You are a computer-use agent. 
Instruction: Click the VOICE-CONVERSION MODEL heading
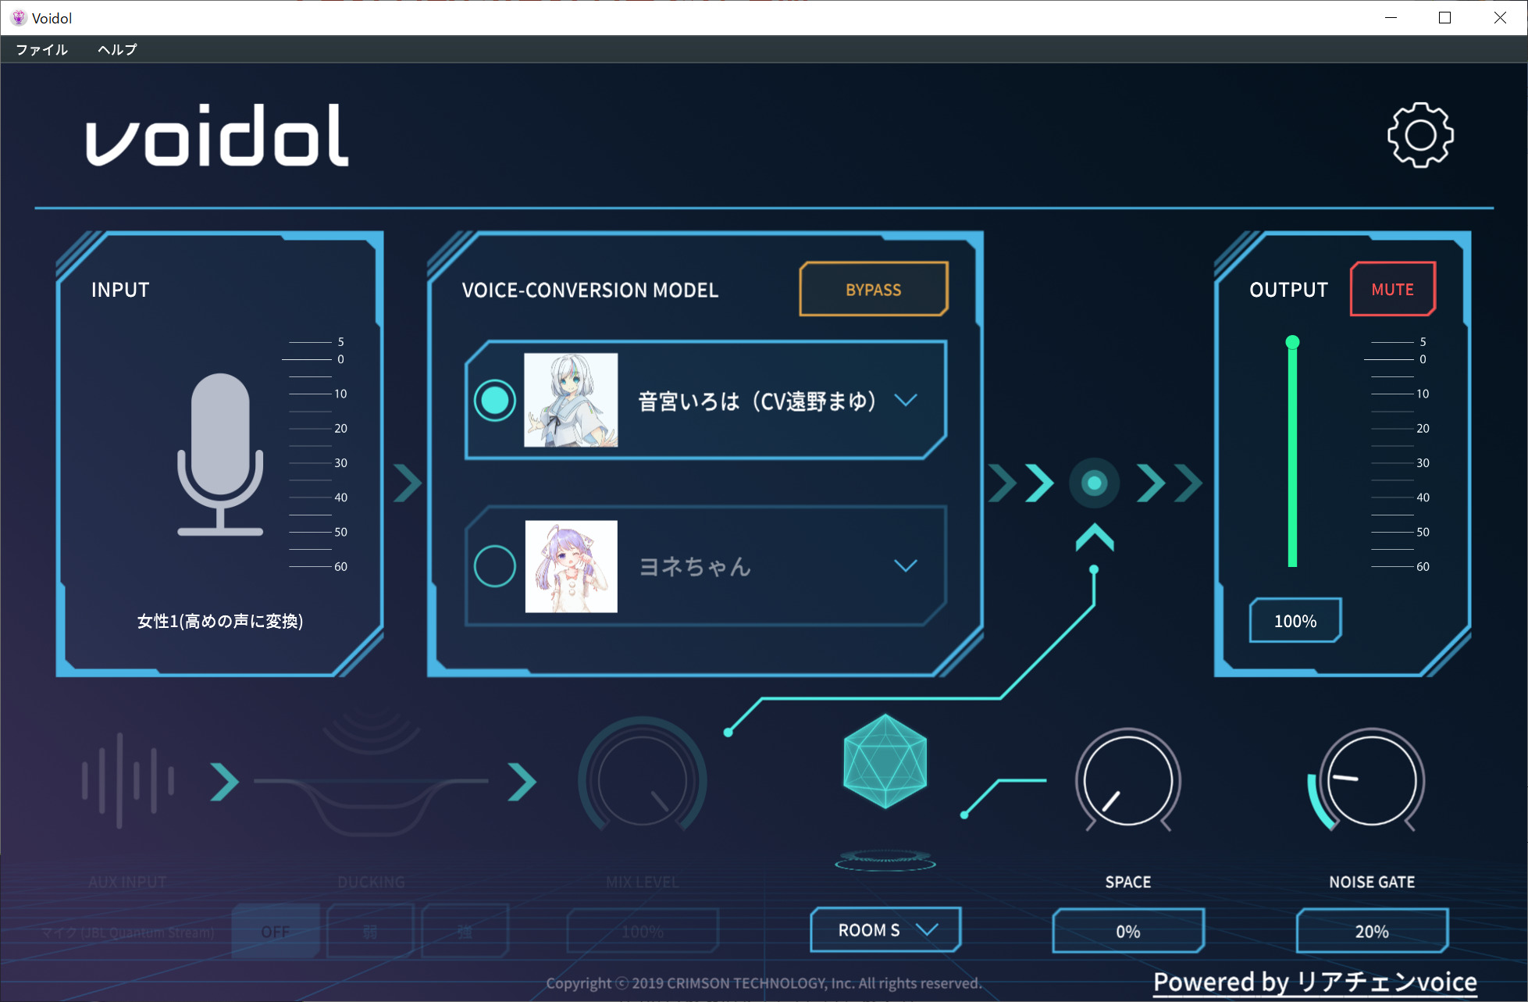[590, 290]
